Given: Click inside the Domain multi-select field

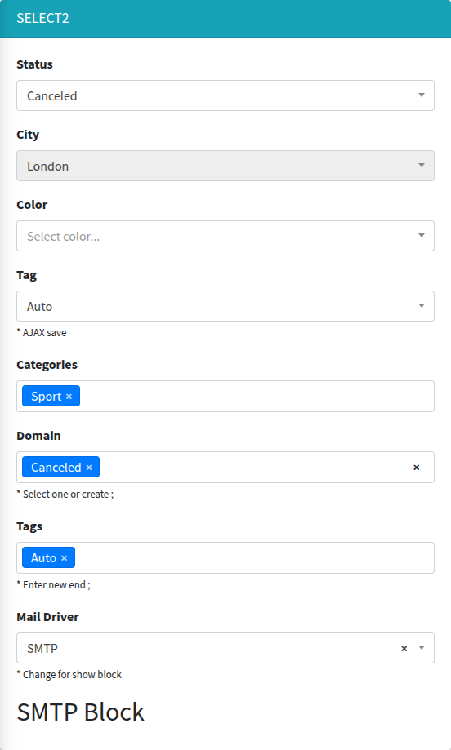Looking at the screenshot, I should click(225, 468).
